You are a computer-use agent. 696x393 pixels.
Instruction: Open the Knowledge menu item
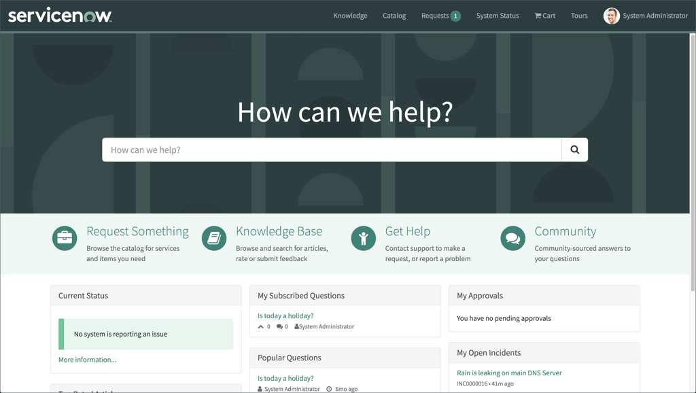(350, 15)
